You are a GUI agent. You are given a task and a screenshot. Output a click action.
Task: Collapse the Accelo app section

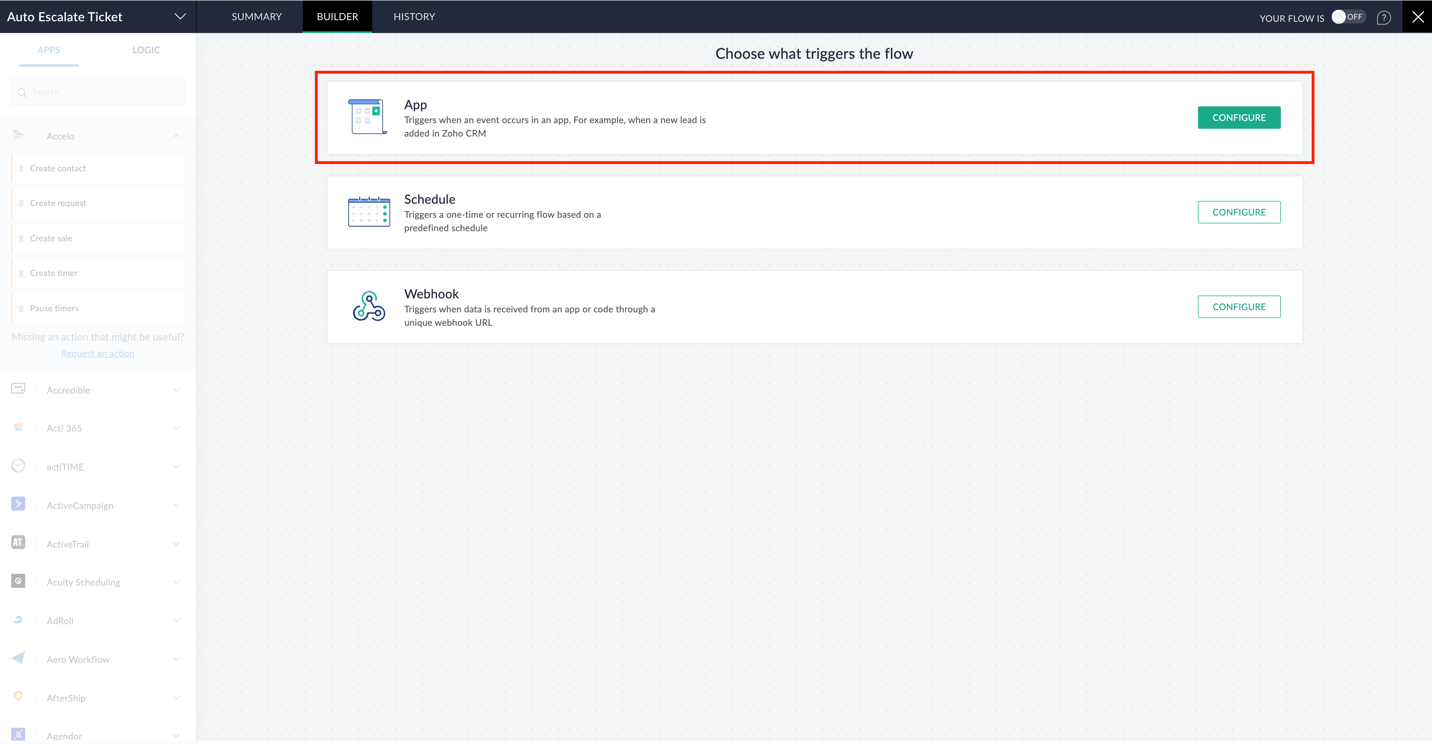tap(176, 136)
